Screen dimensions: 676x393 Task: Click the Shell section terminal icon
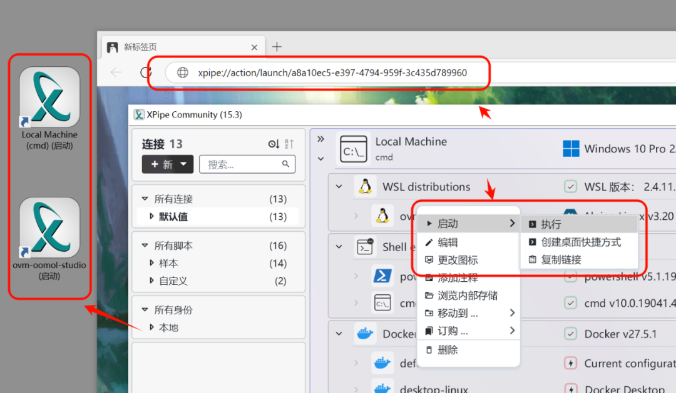366,247
